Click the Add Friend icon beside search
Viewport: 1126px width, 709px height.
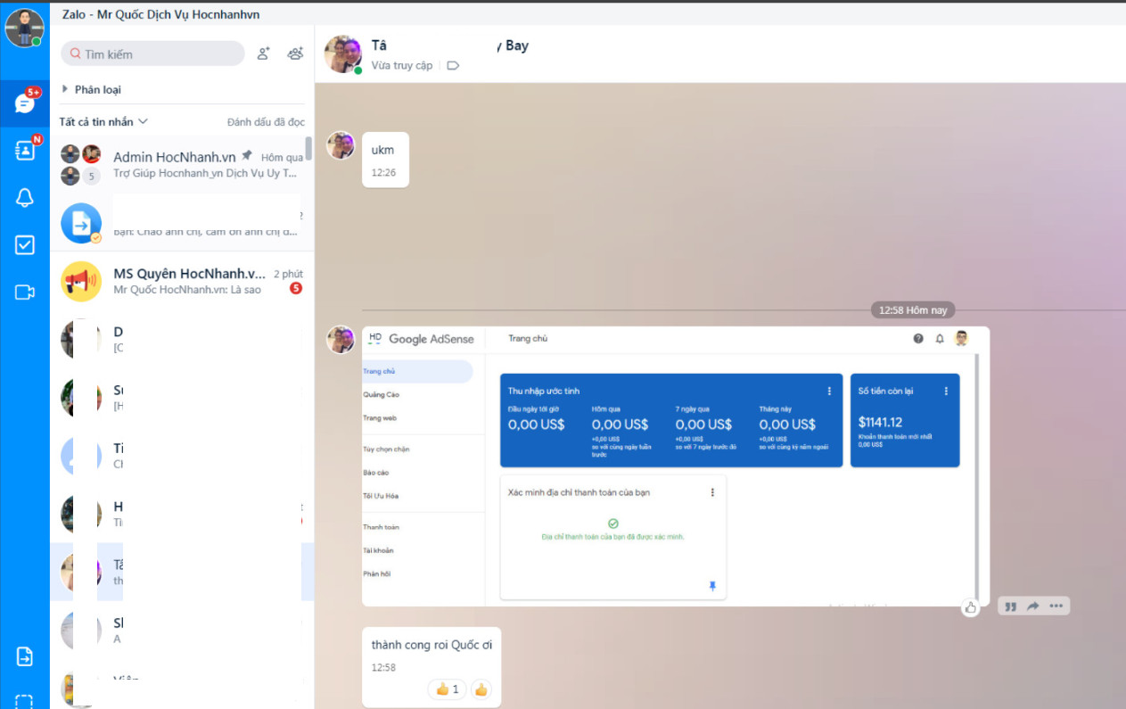pyautogui.click(x=263, y=54)
